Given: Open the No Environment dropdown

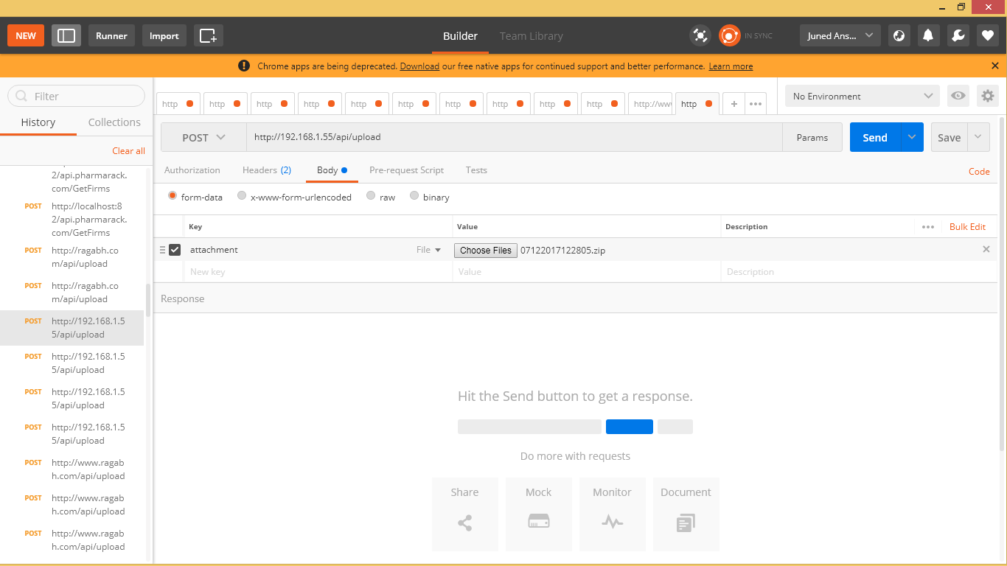Looking at the screenshot, I should pos(861,96).
